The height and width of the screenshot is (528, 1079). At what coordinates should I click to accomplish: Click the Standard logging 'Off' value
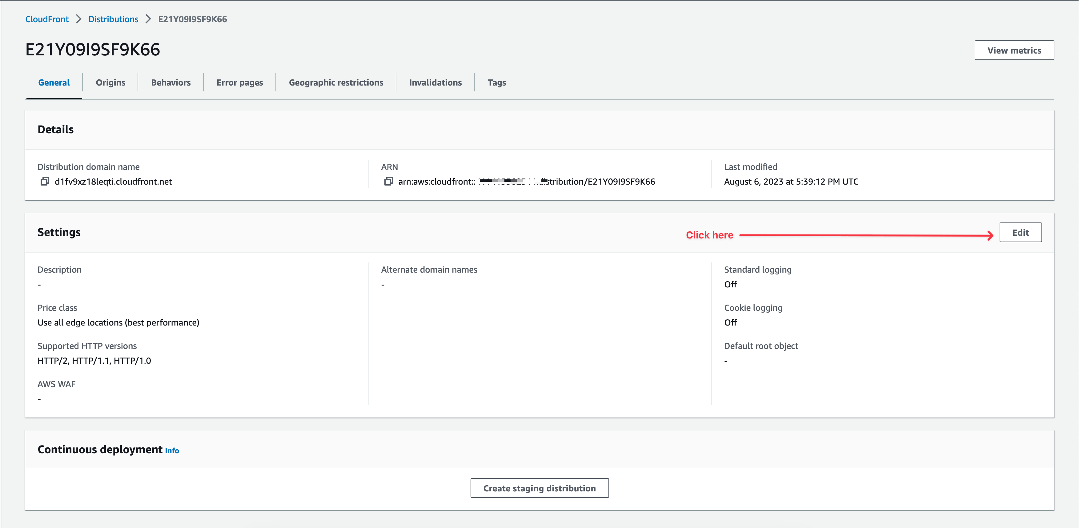tap(730, 284)
